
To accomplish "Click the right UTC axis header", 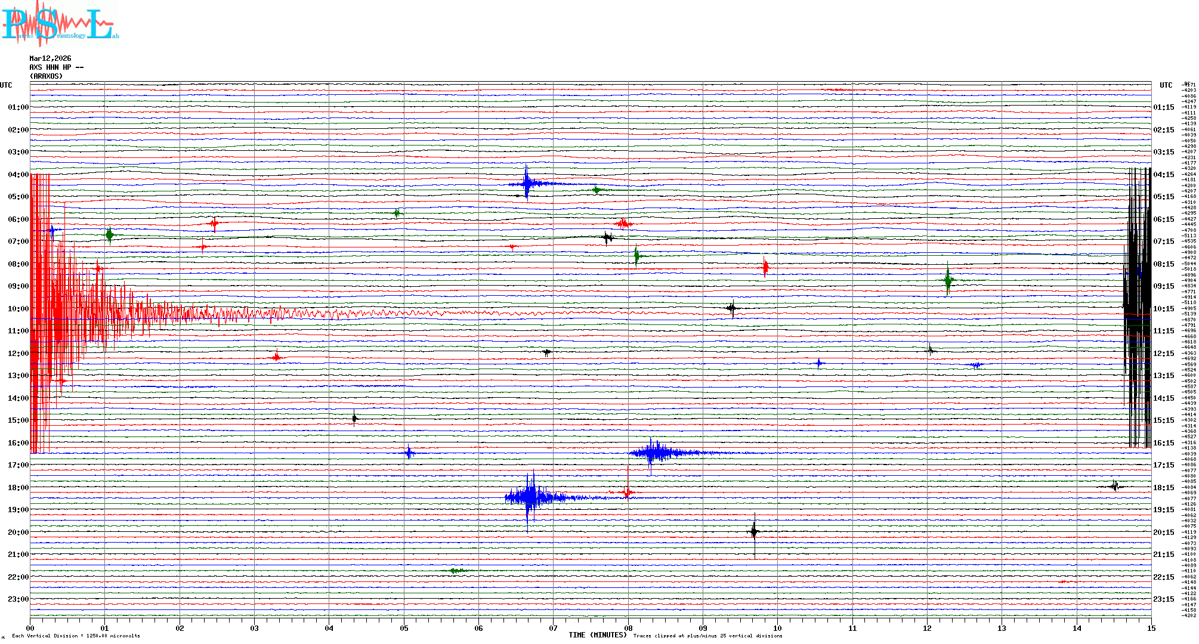I will (1166, 85).
